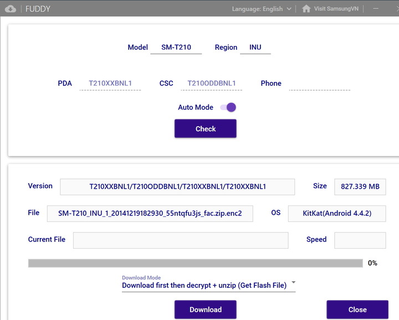Click the PDA field T210XXBNL1
This screenshot has height=320, width=399.
(x=110, y=84)
